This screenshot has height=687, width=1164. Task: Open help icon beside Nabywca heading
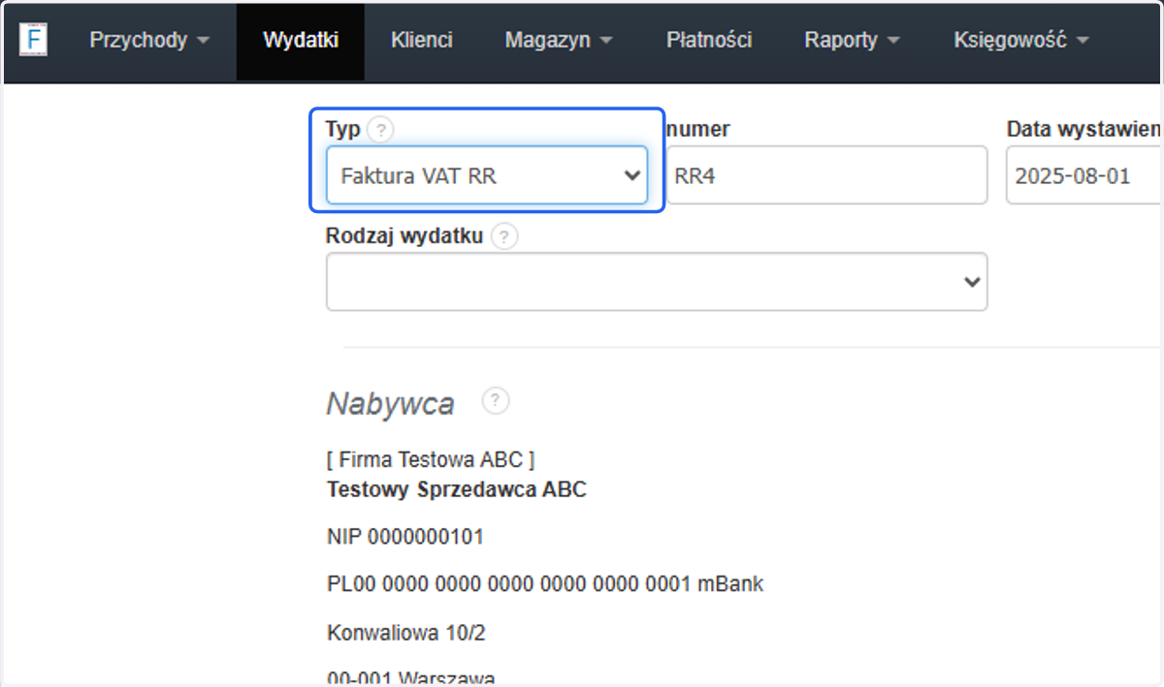point(496,401)
